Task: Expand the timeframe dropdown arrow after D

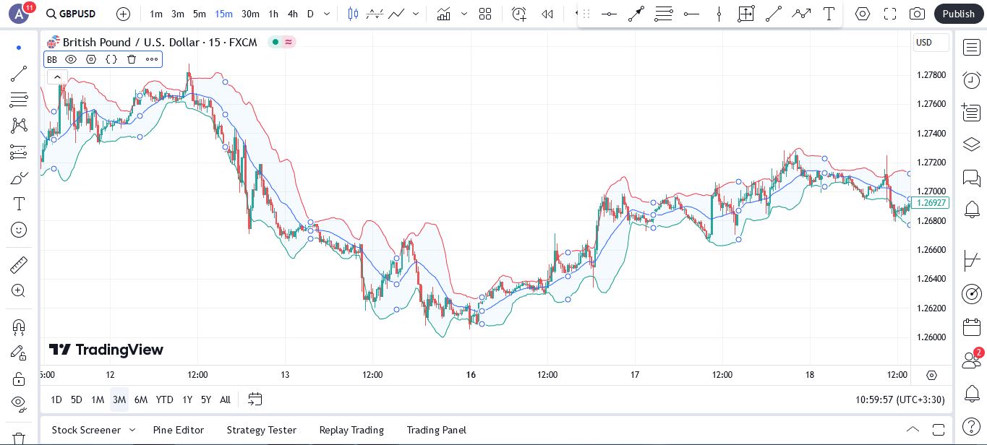Action: (x=327, y=14)
